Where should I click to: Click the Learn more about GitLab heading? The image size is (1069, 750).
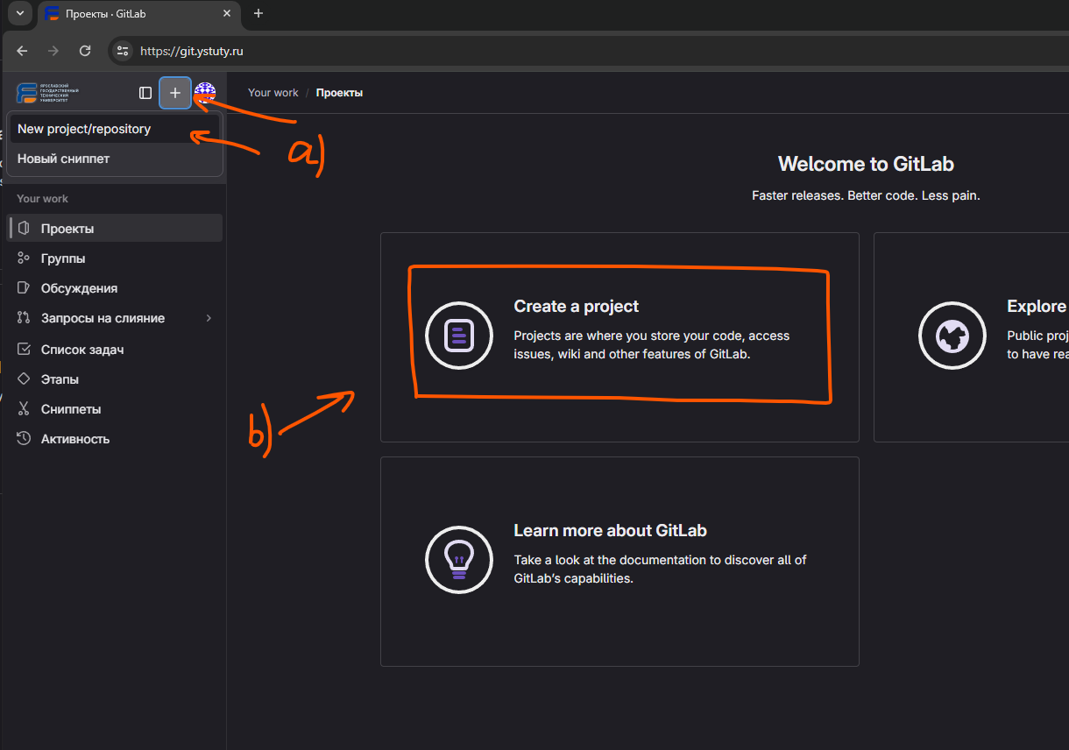[610, 530]
